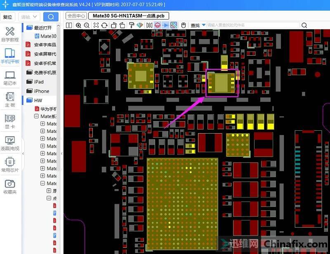Image resolution: width=330 pixels, height=254 pixels.
Task: Toggle the red bell-shaped highlight toolbar button
Action: pos(158,25)
